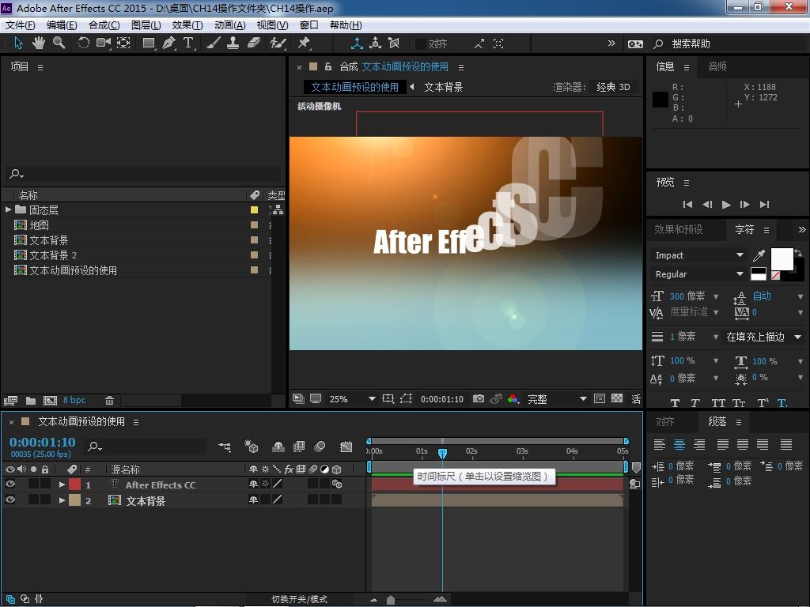Expand hidden toolbar items chevron

click(611, 43)
